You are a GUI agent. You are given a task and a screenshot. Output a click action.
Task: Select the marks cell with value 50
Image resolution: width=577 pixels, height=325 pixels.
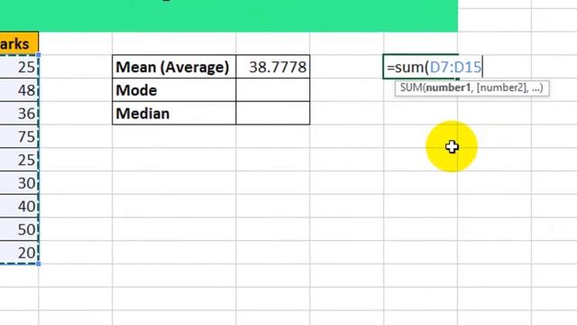point(19,229)
